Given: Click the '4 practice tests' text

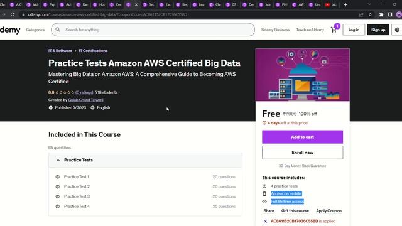Looking at the screenshot, I should (284, 186).
